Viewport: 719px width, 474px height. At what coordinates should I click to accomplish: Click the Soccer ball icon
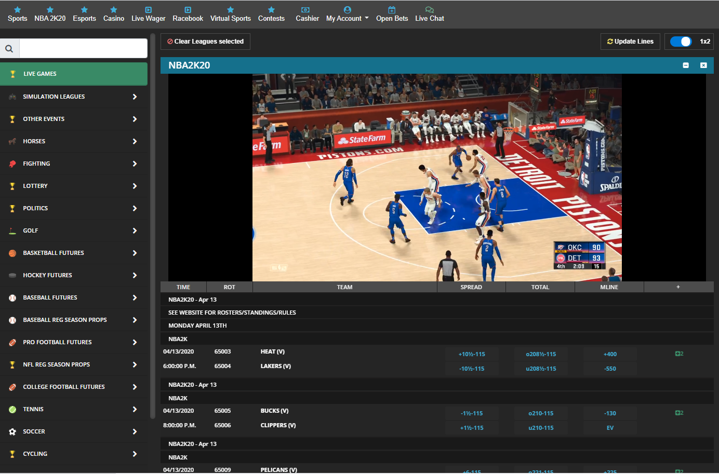pos(12,431)
